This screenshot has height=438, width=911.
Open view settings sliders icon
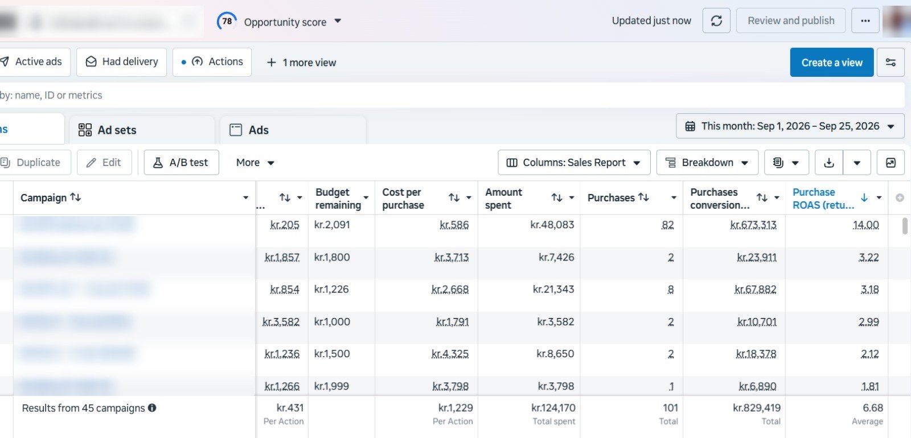pos(891,63)
